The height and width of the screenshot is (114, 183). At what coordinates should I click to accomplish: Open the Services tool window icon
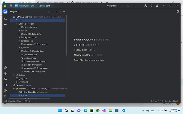point(5,79)
